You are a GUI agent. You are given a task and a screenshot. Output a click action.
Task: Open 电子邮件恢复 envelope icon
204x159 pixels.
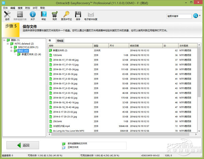(x=91, y=14)
